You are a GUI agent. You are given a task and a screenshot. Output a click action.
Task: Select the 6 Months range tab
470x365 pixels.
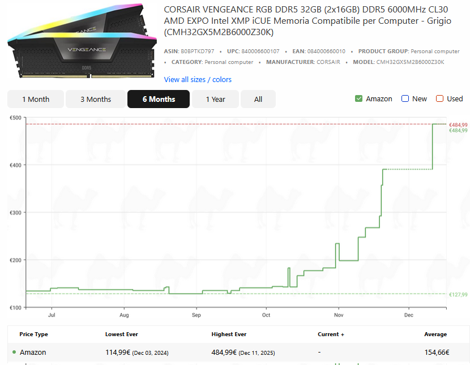coord(159,99)
